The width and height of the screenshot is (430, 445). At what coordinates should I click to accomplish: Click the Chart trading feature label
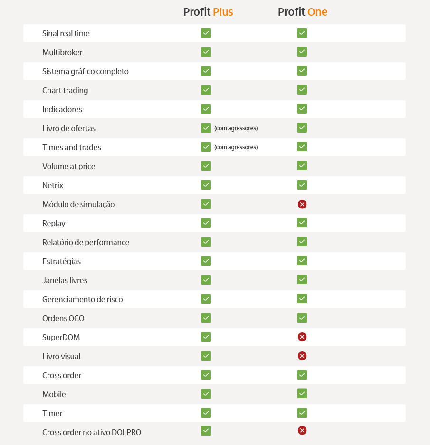[65, 90]
